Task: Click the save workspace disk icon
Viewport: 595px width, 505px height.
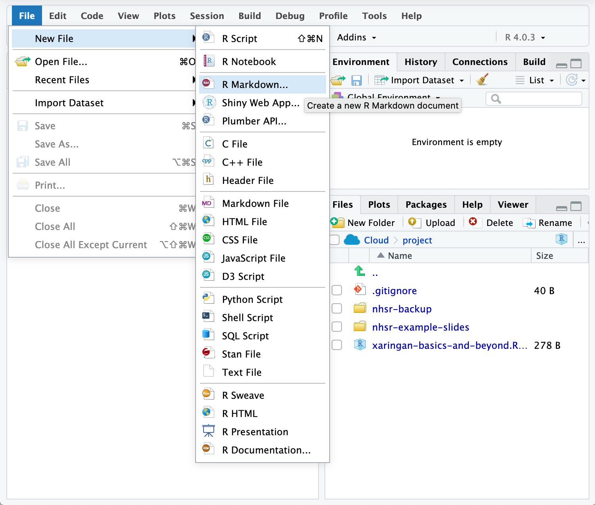Action: [x=357, y=80]
